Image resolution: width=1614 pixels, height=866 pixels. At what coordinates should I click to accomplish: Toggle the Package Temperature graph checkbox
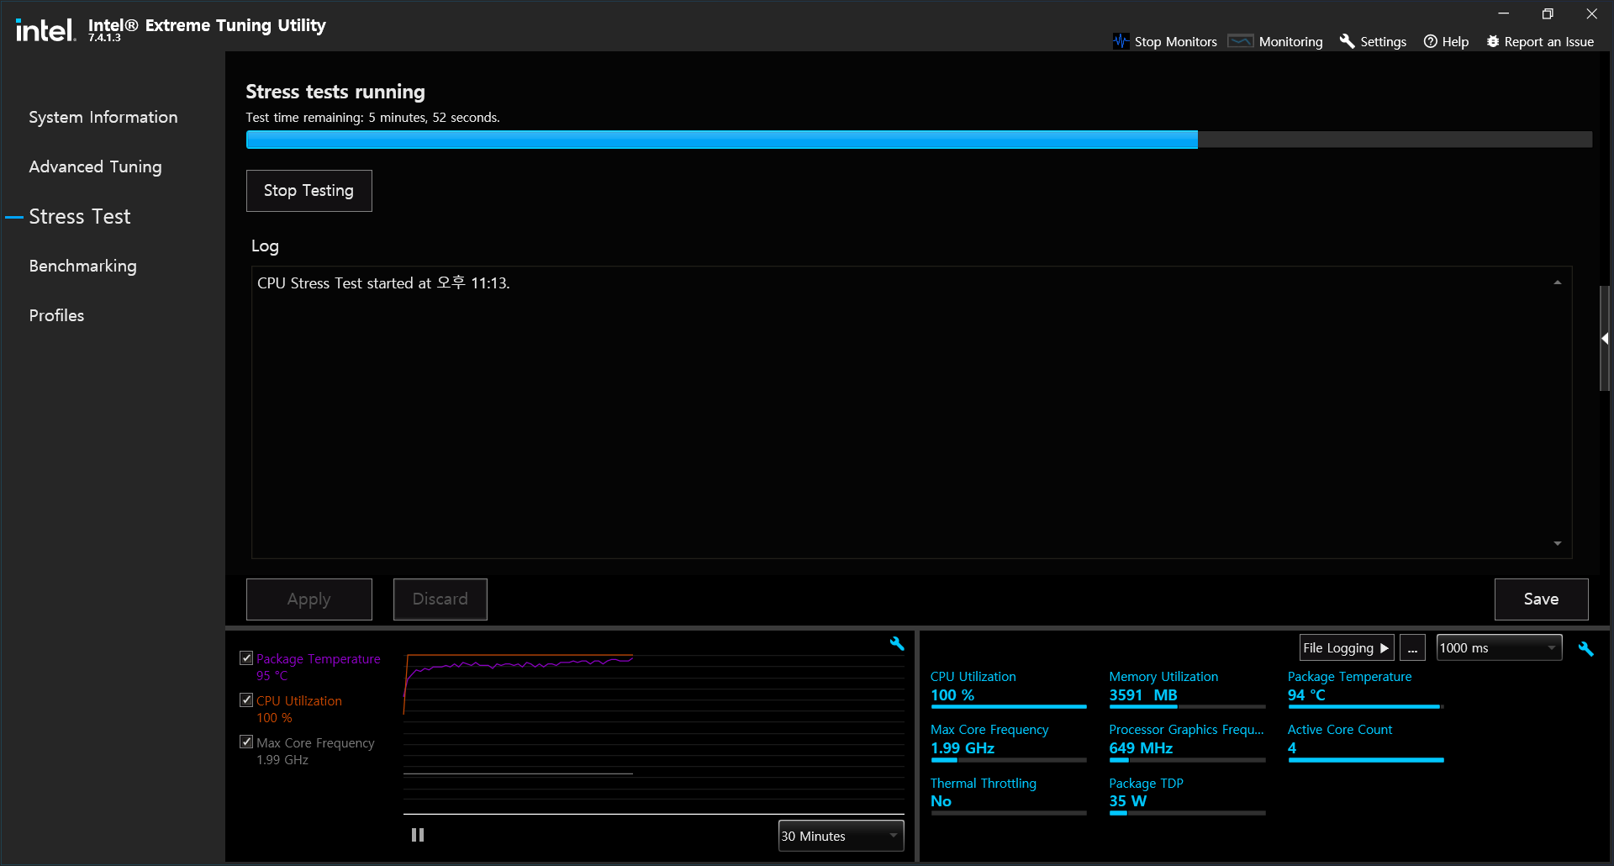[x=246, y=657]
